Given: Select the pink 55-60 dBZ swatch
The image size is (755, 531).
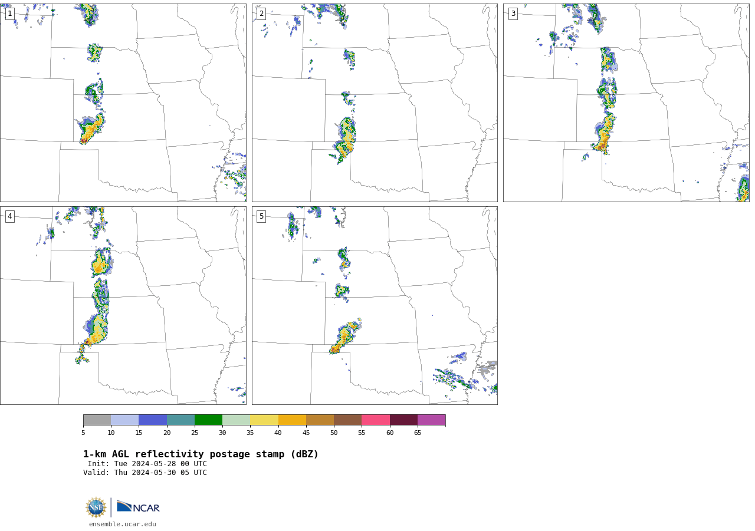Looking at the screenshot, I should 376,420.
